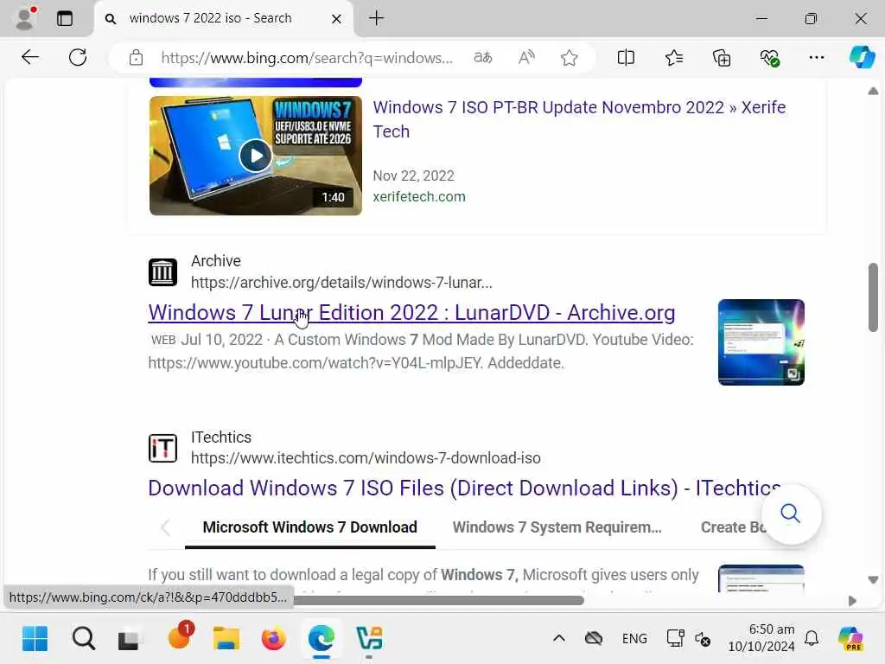Click the vertical scrollbar thumb

[x=873, y=297]
